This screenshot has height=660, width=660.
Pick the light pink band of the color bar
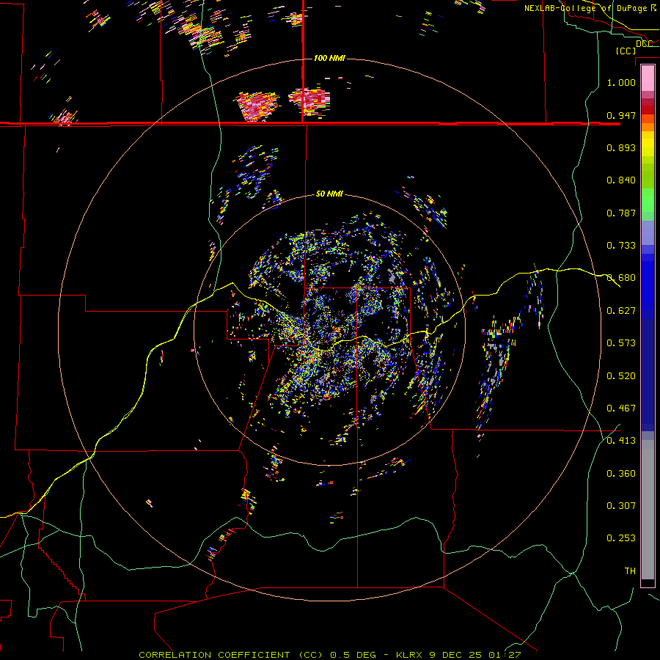coord(648,78)
